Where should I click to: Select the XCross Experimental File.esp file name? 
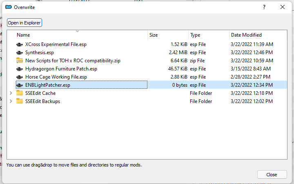pyautogui.click(x=56, y=44)
